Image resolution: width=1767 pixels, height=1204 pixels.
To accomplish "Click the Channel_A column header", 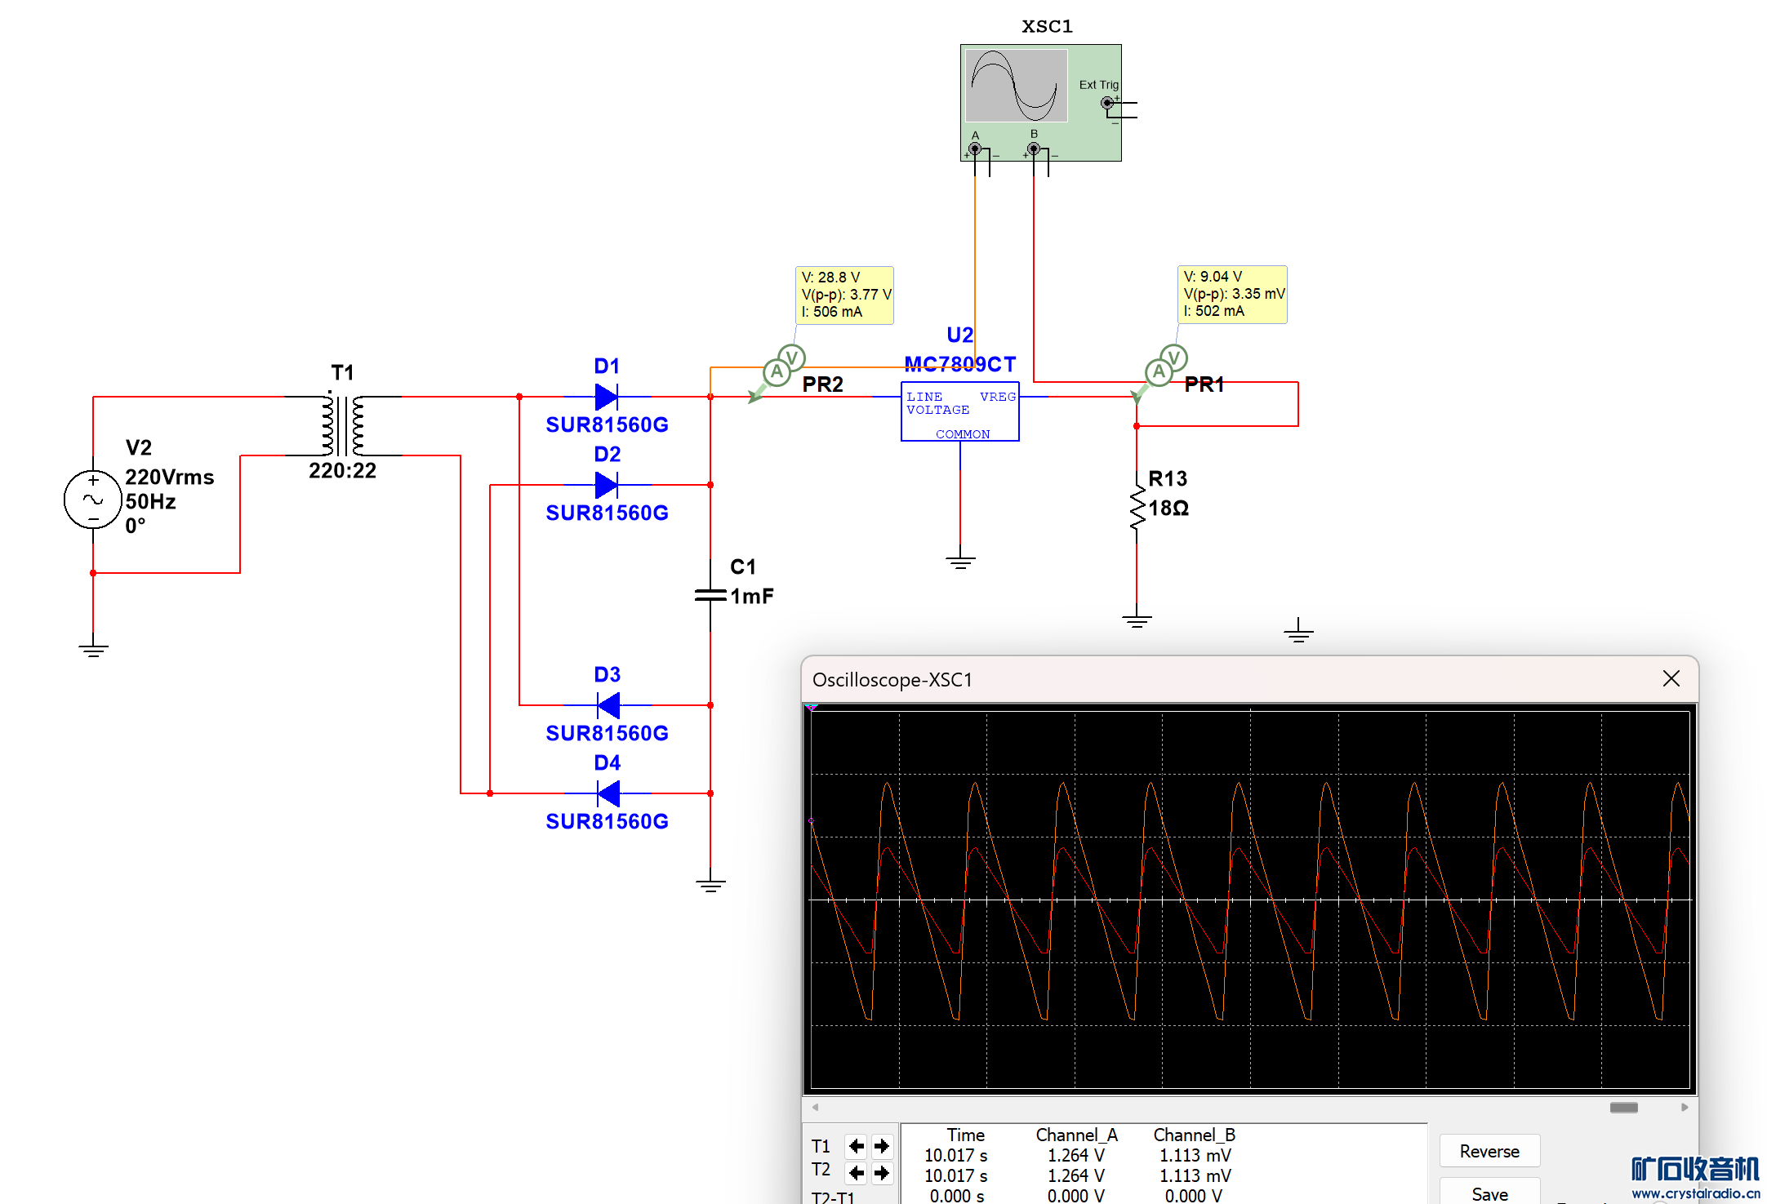I will coord(1076,1135).
